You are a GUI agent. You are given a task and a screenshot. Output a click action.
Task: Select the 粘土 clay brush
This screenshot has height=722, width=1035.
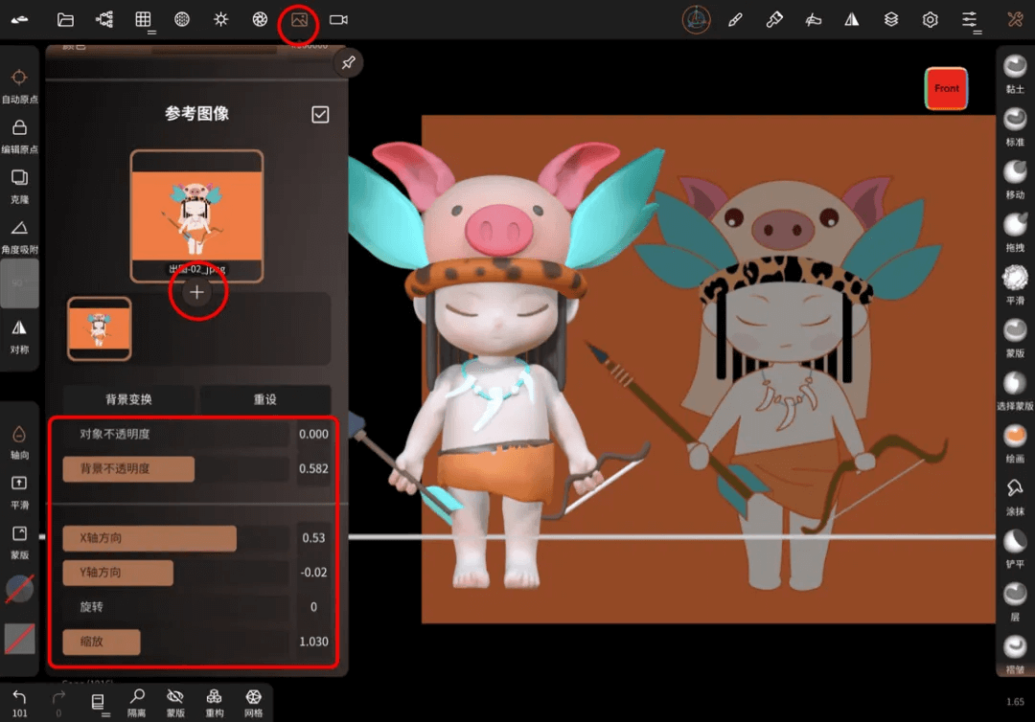point(1015,75)
